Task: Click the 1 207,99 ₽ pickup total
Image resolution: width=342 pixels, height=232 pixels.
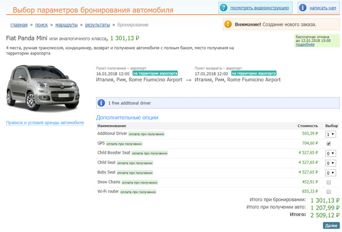Action: click(325, 208)
